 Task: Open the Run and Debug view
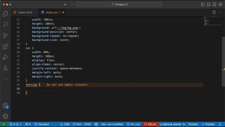[x=5, y=57]
